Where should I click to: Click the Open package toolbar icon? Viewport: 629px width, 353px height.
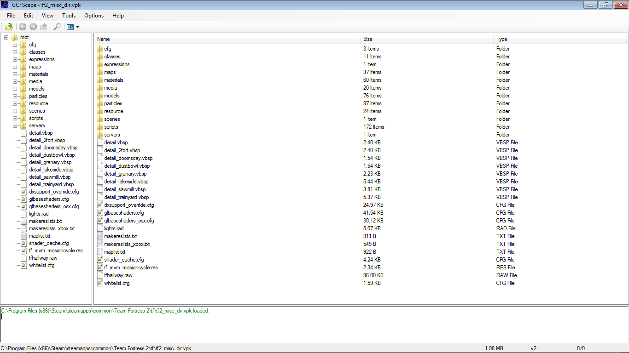[x=9, y=27]
